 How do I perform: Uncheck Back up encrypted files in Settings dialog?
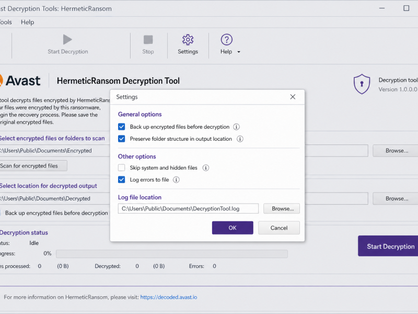pos(122,127)
